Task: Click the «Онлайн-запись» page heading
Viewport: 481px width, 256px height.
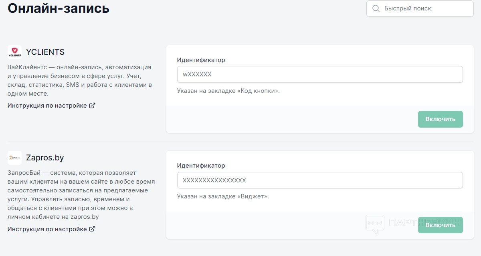Action: (x=59, y=8)
